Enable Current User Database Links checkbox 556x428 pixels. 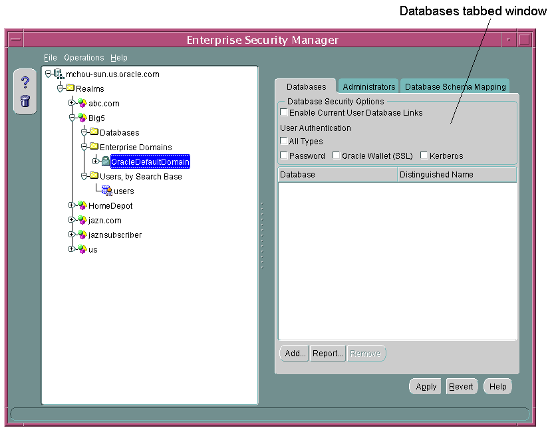point(284,113)
